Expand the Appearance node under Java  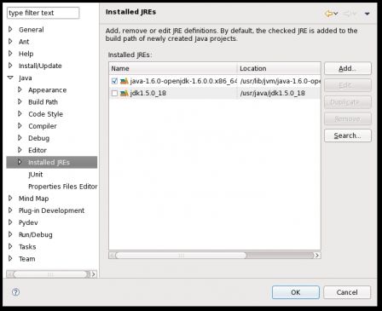(20, 89)
